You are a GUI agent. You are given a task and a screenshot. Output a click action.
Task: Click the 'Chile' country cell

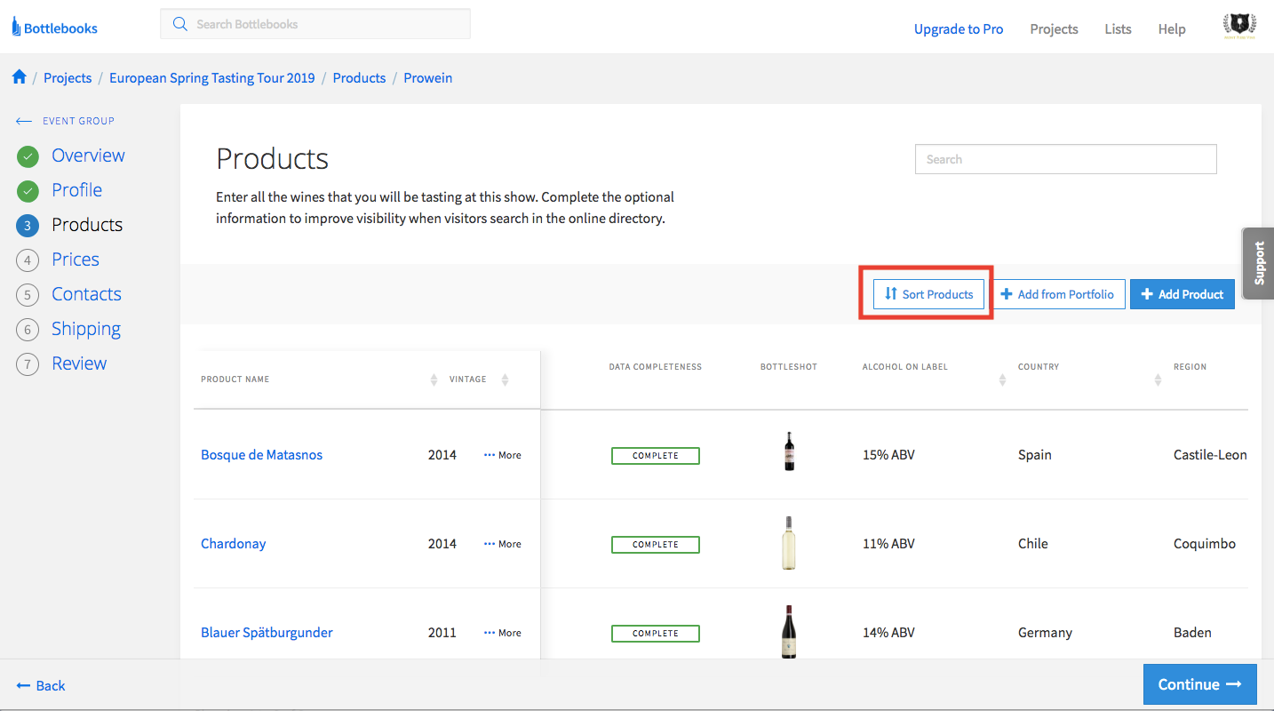1033,544
